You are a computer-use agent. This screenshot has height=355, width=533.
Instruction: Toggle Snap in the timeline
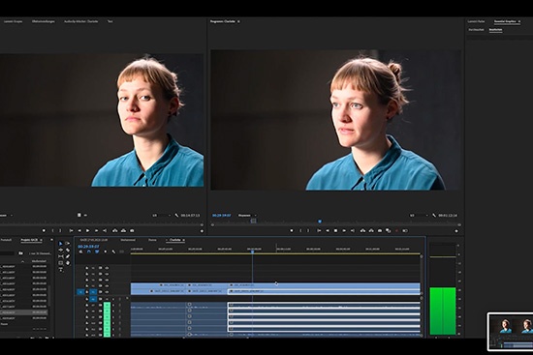[x=89, y=251]
